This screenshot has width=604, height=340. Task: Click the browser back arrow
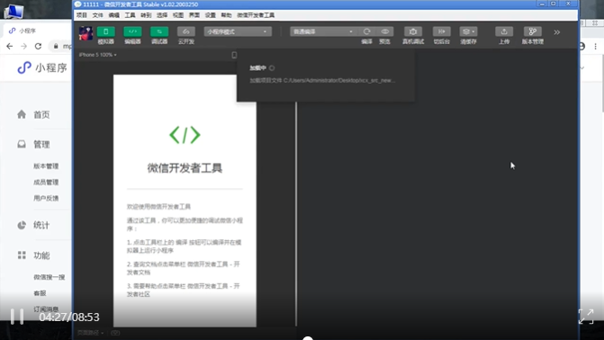[10, 46]
